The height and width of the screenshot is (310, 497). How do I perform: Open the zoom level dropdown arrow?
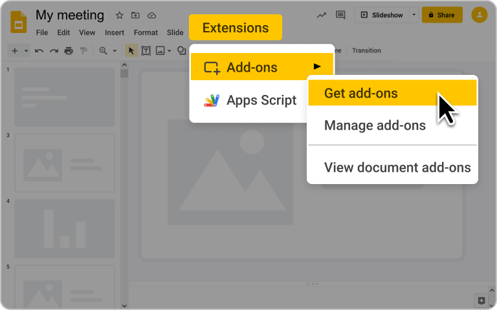115,51
